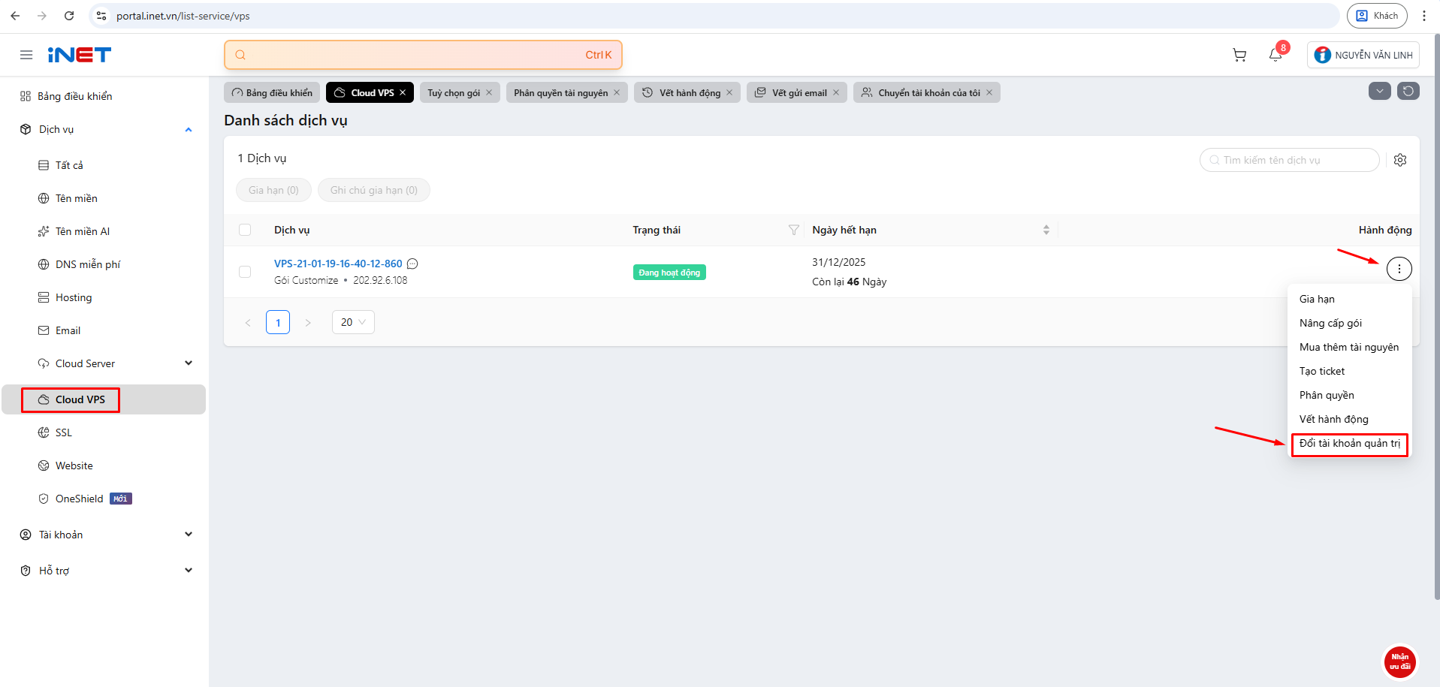Close the Vết hành động tab
The width and height of the screenshot is (1440, 687).
point(729,92)
